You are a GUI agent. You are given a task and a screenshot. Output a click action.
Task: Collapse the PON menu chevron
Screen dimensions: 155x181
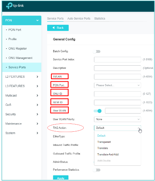point(37,20)
